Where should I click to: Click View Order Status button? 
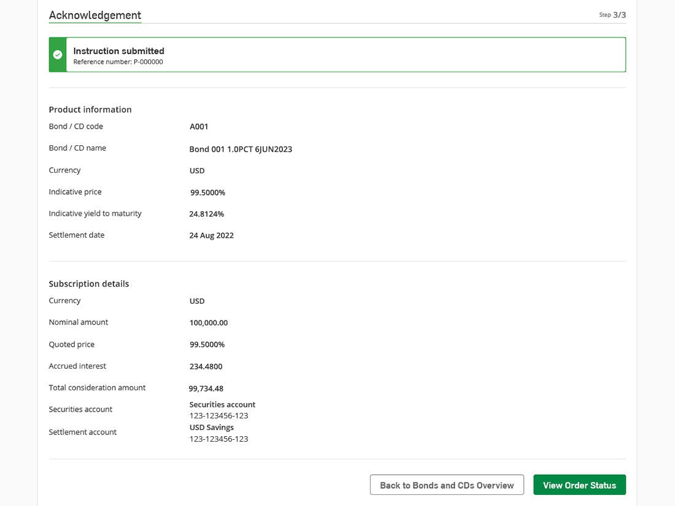click(x=579, y=485)
